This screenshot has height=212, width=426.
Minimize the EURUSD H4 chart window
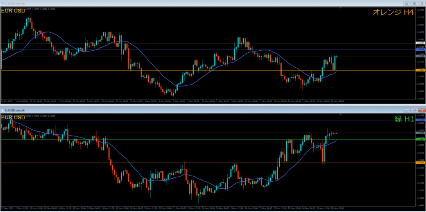click(406, 3)
